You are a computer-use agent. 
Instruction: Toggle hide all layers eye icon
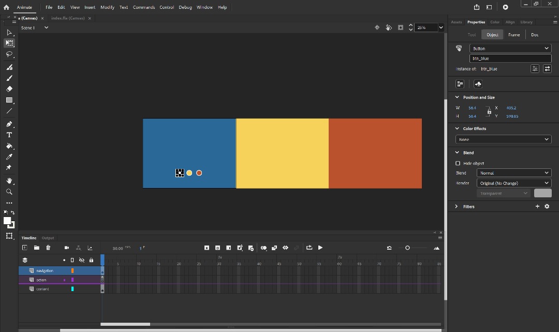pyautogui.click(x=82, y=260)
